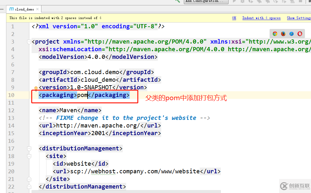Switch to the cloud_demo tab
The height and width of the screenshot is (193, 311).
[25, 9]
